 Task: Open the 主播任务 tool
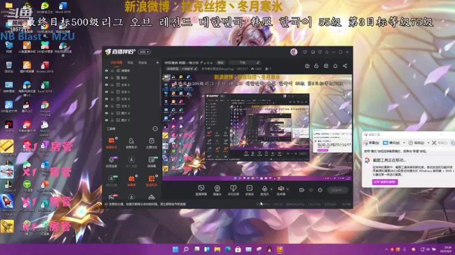click(151, 143)
